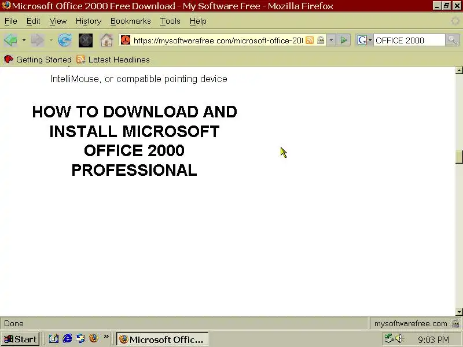Screen dimensions: 463x347
Task: Click the magnifier search button
Action: (452, 40)
